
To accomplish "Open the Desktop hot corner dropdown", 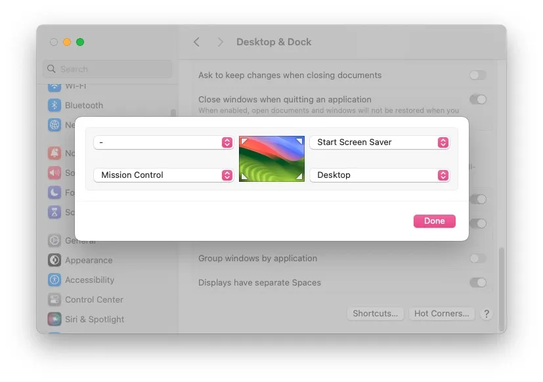I will [x=379, y=175].
